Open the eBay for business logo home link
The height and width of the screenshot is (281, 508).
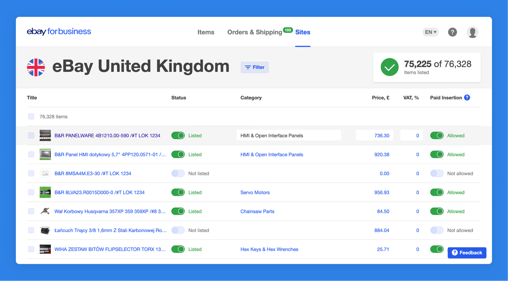point(59,31)
